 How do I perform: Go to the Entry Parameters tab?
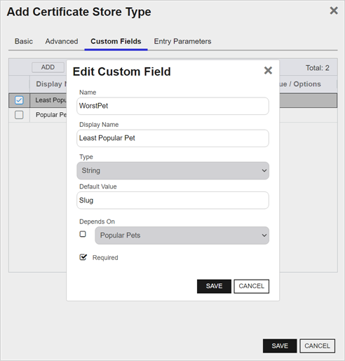(x=182, y=41)
